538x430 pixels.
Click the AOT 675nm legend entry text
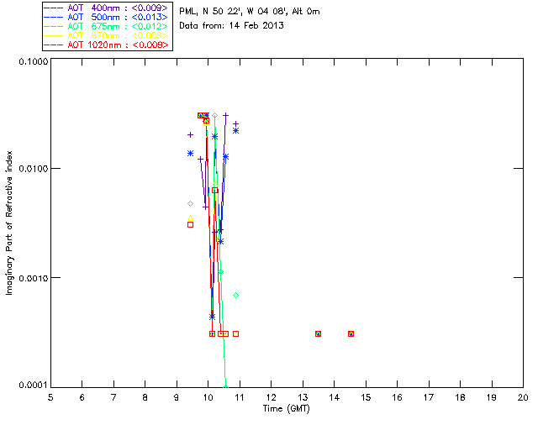tap(118, 26)
